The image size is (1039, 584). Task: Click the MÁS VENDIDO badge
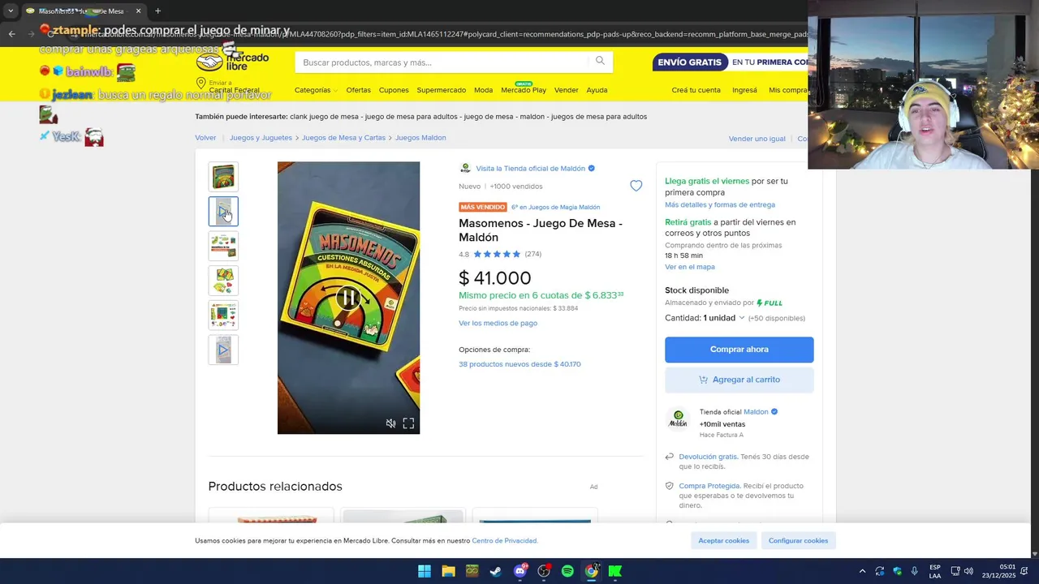click(x=483, y=208)
